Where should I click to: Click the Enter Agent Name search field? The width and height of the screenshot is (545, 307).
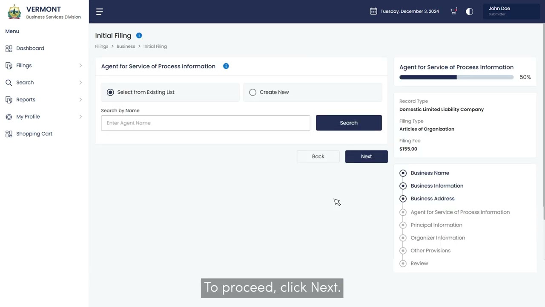coord(206,123)
